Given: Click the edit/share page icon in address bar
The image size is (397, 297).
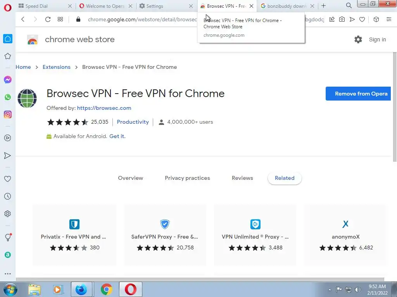Looking at the screenshot, I should pos(332,19).
